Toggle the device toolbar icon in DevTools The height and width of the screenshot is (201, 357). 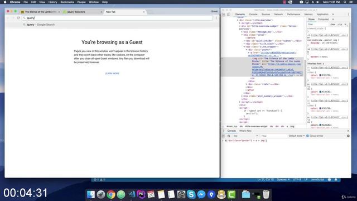point(229,15)
